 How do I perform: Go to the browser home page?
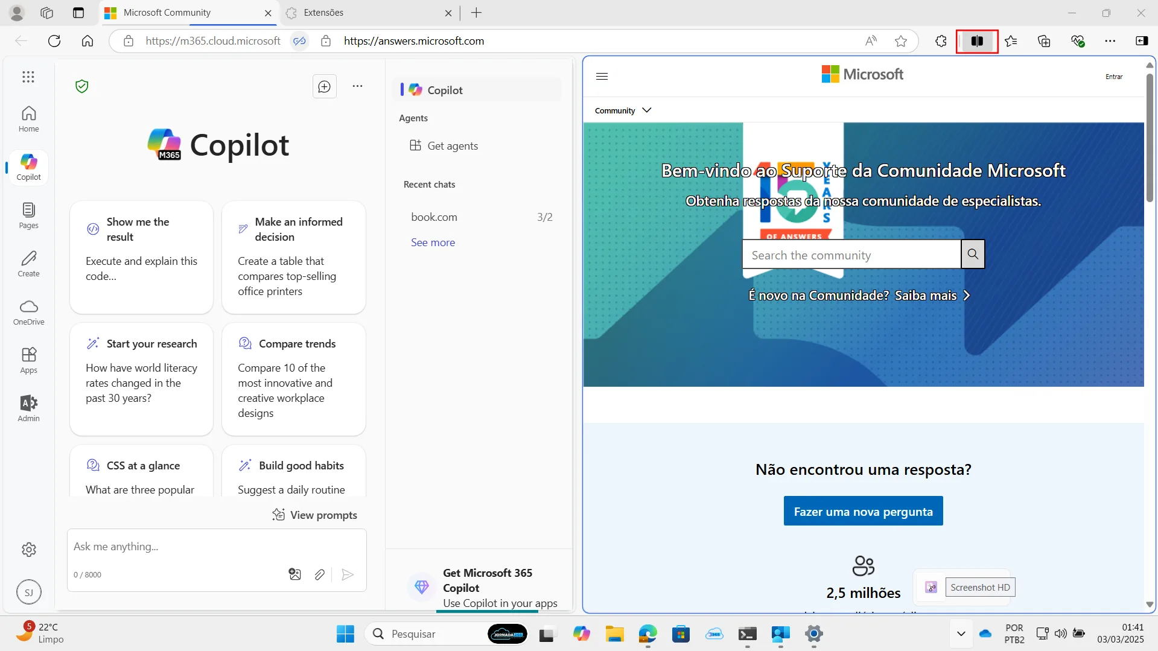point(87,41)
